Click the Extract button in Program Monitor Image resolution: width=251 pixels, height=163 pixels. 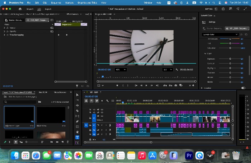coord(170,85)
